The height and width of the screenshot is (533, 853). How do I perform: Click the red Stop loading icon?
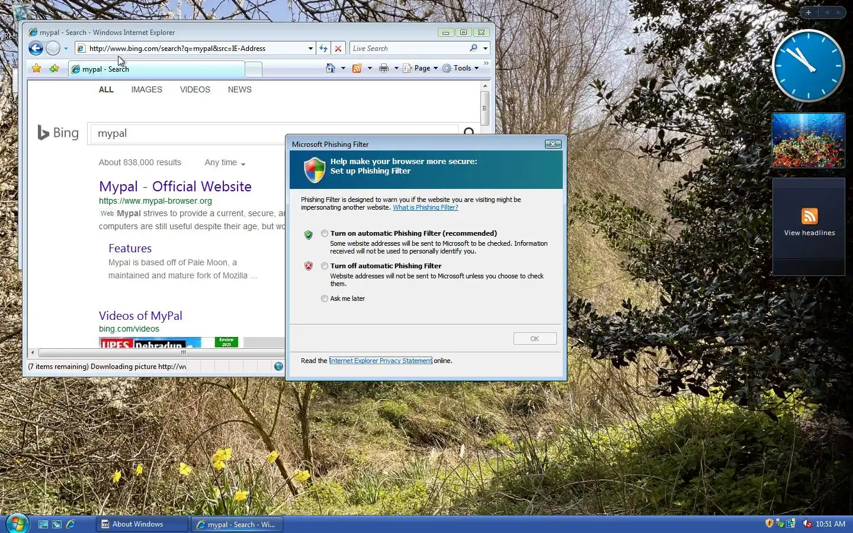(338, 49)
